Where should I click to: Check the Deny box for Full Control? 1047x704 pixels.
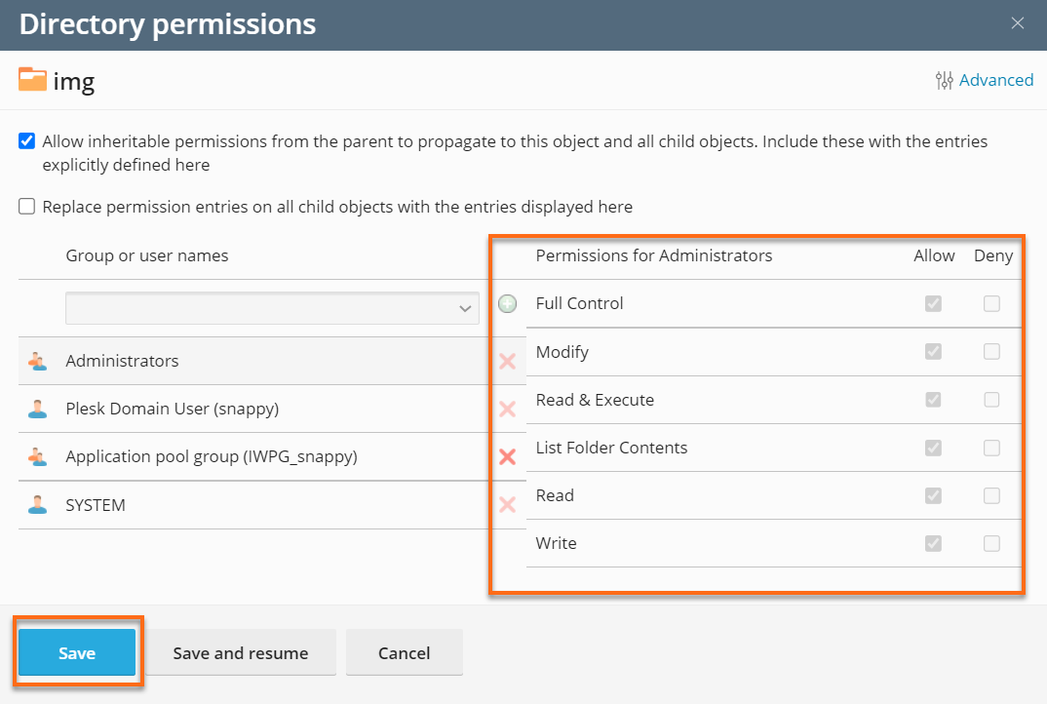click(x=991, y=303)
